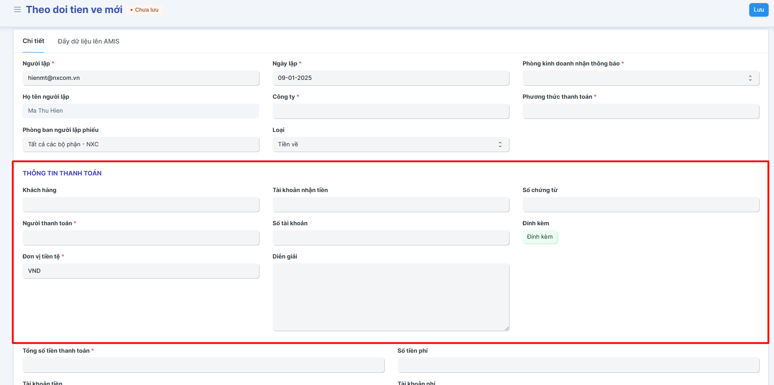Click the Phòng ban người lập phiếu field
This screenshot has height=385, width=774.
141,144
